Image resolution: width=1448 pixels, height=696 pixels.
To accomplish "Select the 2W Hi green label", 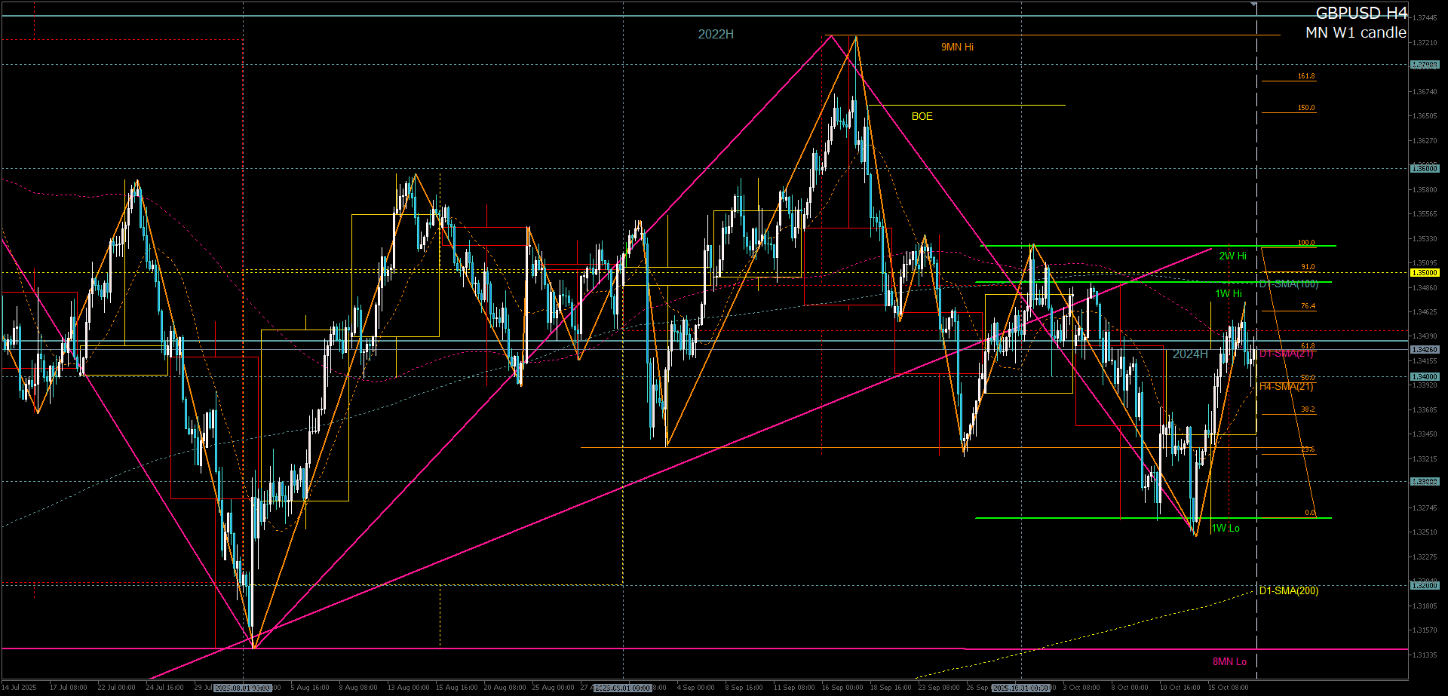I will click(1232, 256).
